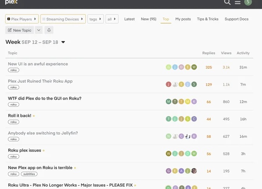The height and width of the screenshot is (189, 262).
Task: Open the search magnifier icon
Action: (x=227, y=2)
